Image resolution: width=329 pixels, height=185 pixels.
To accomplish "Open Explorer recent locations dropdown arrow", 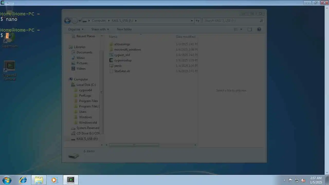I will pos(80,21).
